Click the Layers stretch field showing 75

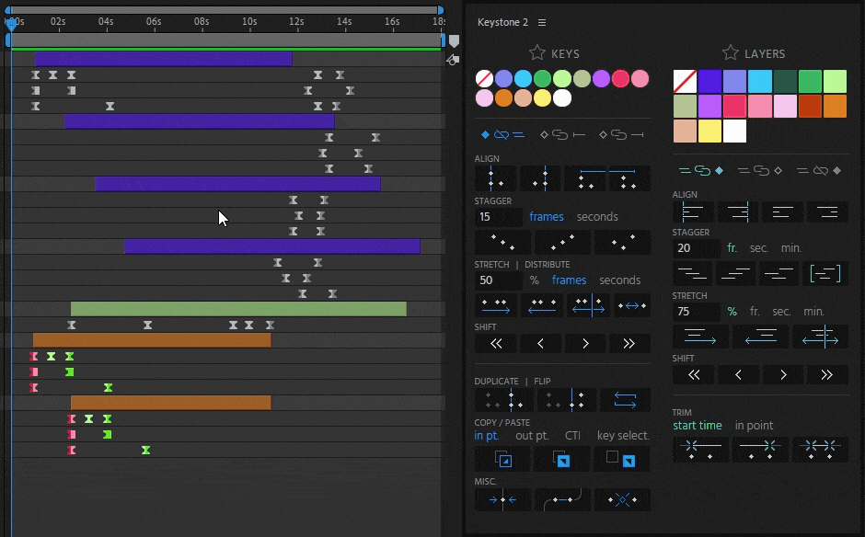pyautogui.click(x=697, y=312)
